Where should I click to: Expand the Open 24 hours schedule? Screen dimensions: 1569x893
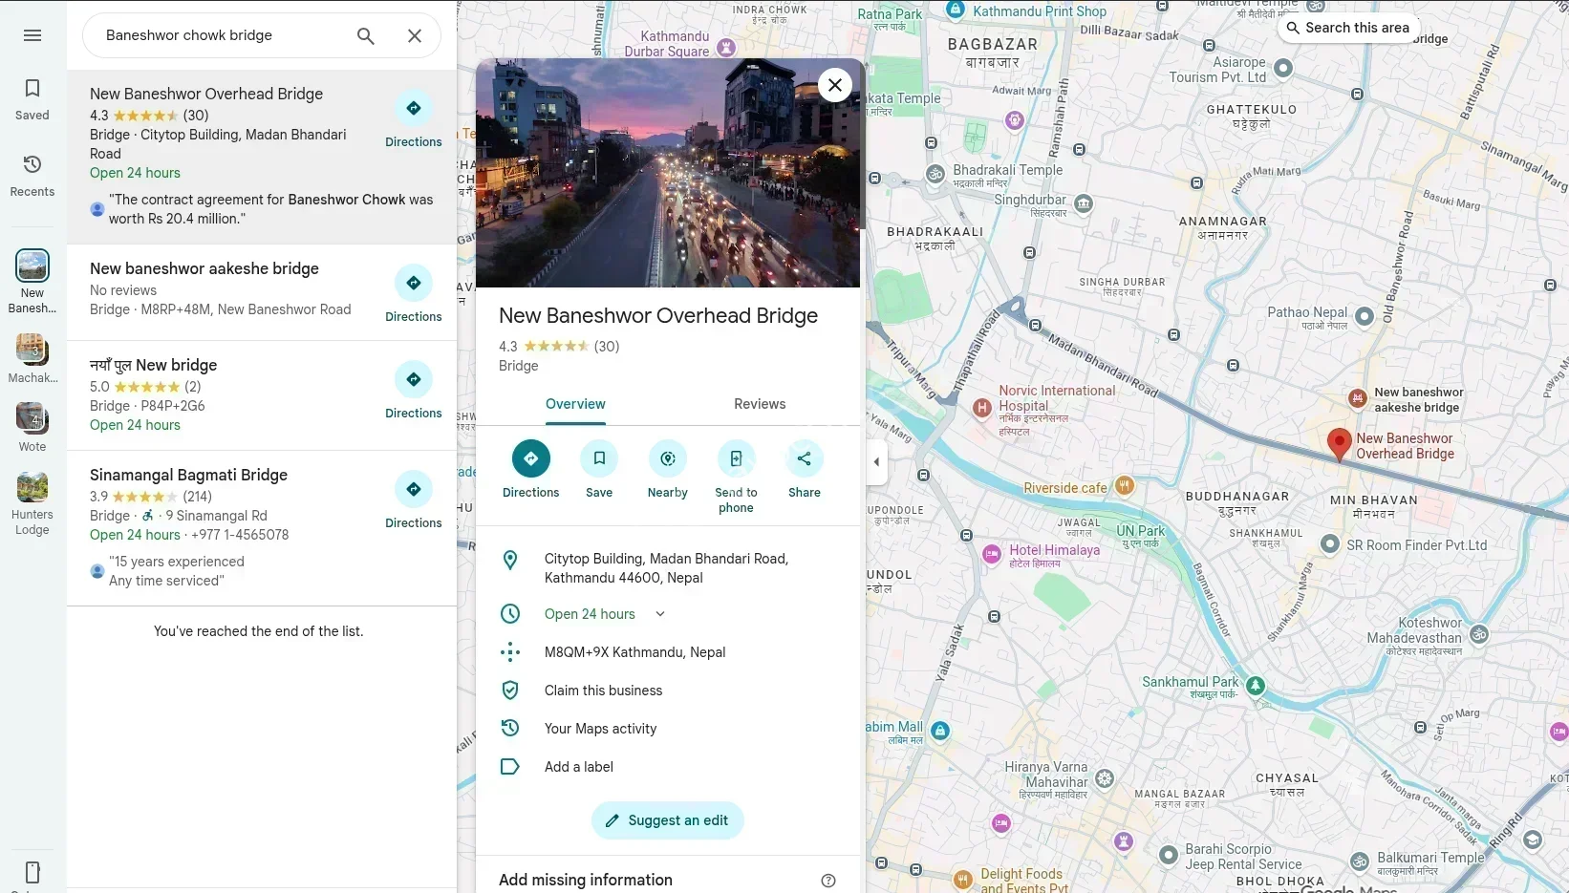[x=659, y=614]
